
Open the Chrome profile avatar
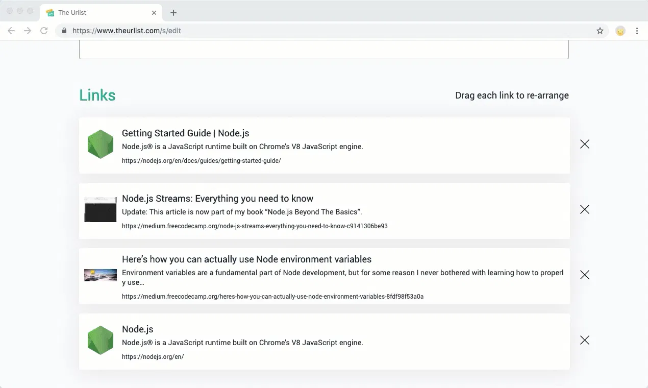coord(620,31)
